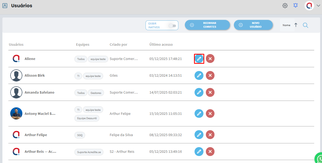This screenshot has height=163, width=322.
Task: Edit the Aliene user with pencil icon
Action: [x=199, y=59]
